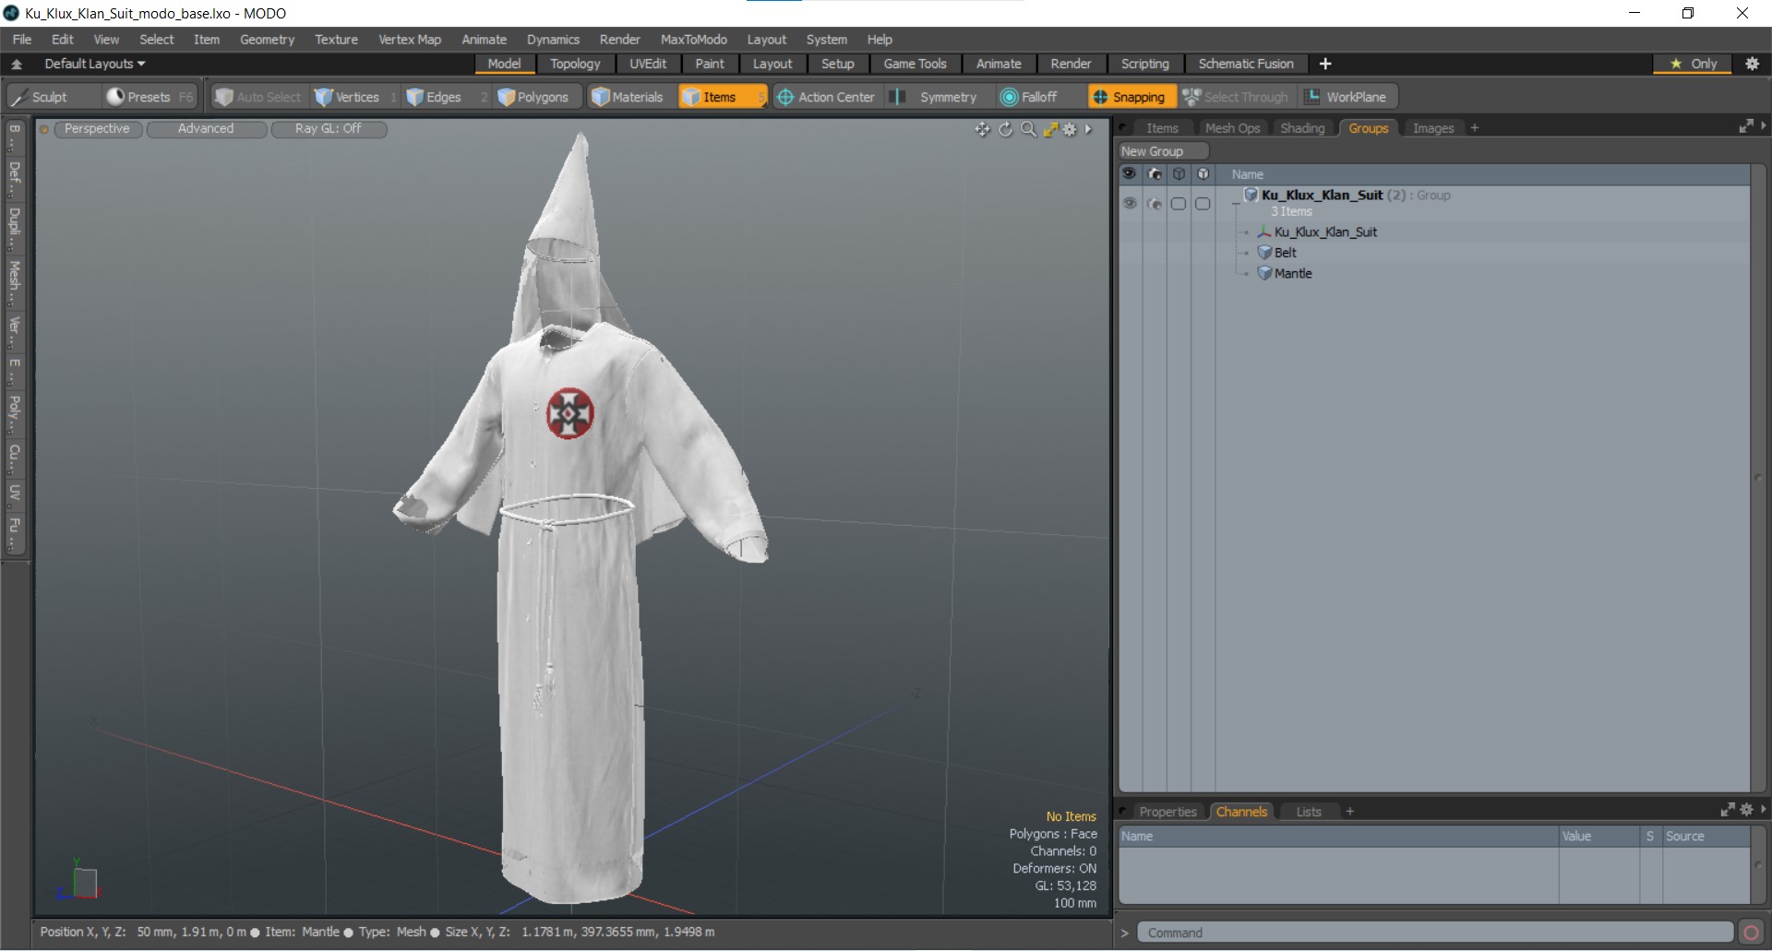The height and width of the screenshot is (951, 1772).
Task: Switch to Paint layout tab
Action: click(x=710, y=64)
